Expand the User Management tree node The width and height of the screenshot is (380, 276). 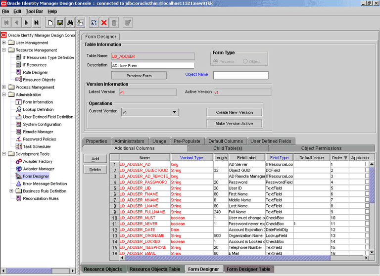click(x=4, y=43)
